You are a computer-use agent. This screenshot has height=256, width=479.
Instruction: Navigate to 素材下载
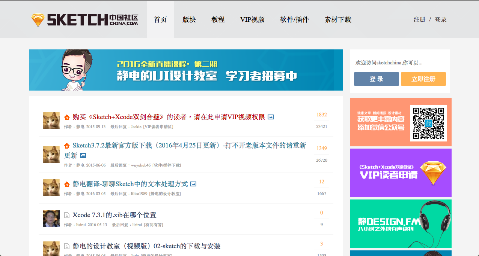tap(338, 19)
